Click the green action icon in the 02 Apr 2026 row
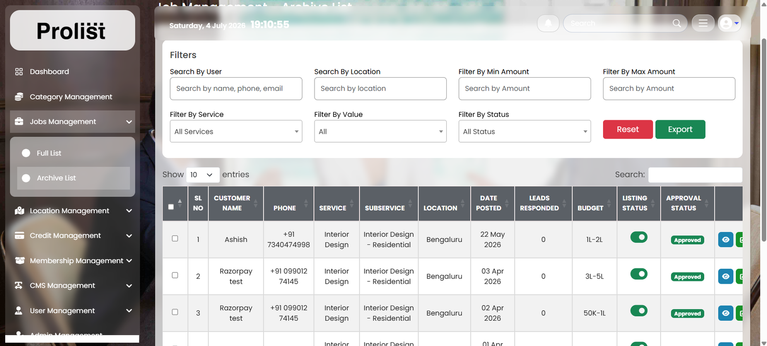 pos(739,313)
